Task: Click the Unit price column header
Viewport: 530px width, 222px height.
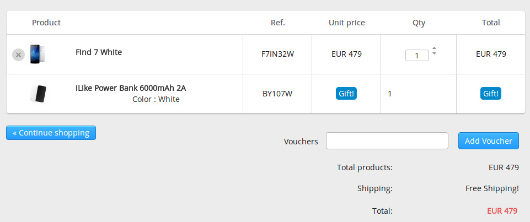Action: [x=346, y=23]
